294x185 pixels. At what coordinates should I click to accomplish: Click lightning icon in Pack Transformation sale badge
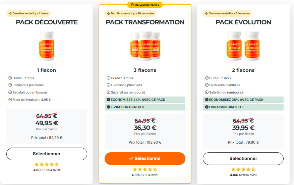(108, 14)
